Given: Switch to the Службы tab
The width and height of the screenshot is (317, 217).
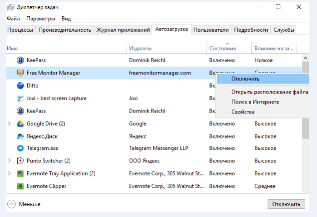Looking at the screenshot, I should [x=283, y=30].
